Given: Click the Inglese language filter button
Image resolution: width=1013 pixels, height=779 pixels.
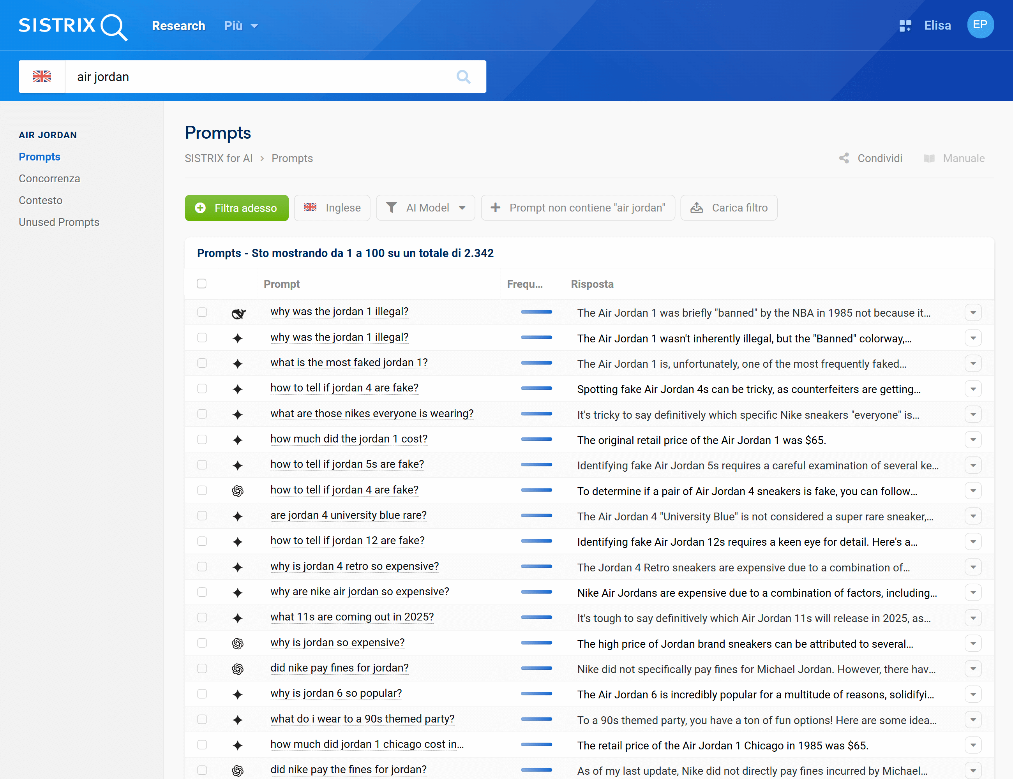Looking at the screenshot, I should pyautogui.click(x=332, y=208).
